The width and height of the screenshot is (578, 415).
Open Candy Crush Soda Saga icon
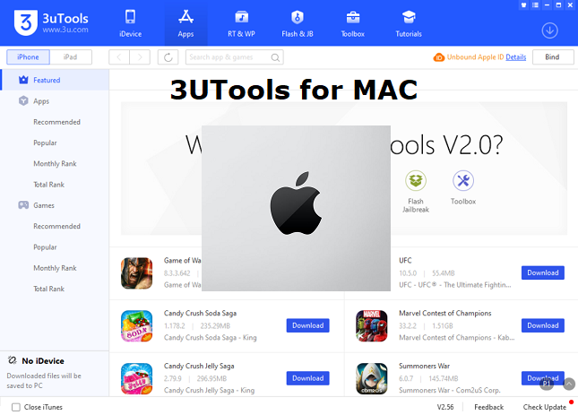tap(137, 325)
